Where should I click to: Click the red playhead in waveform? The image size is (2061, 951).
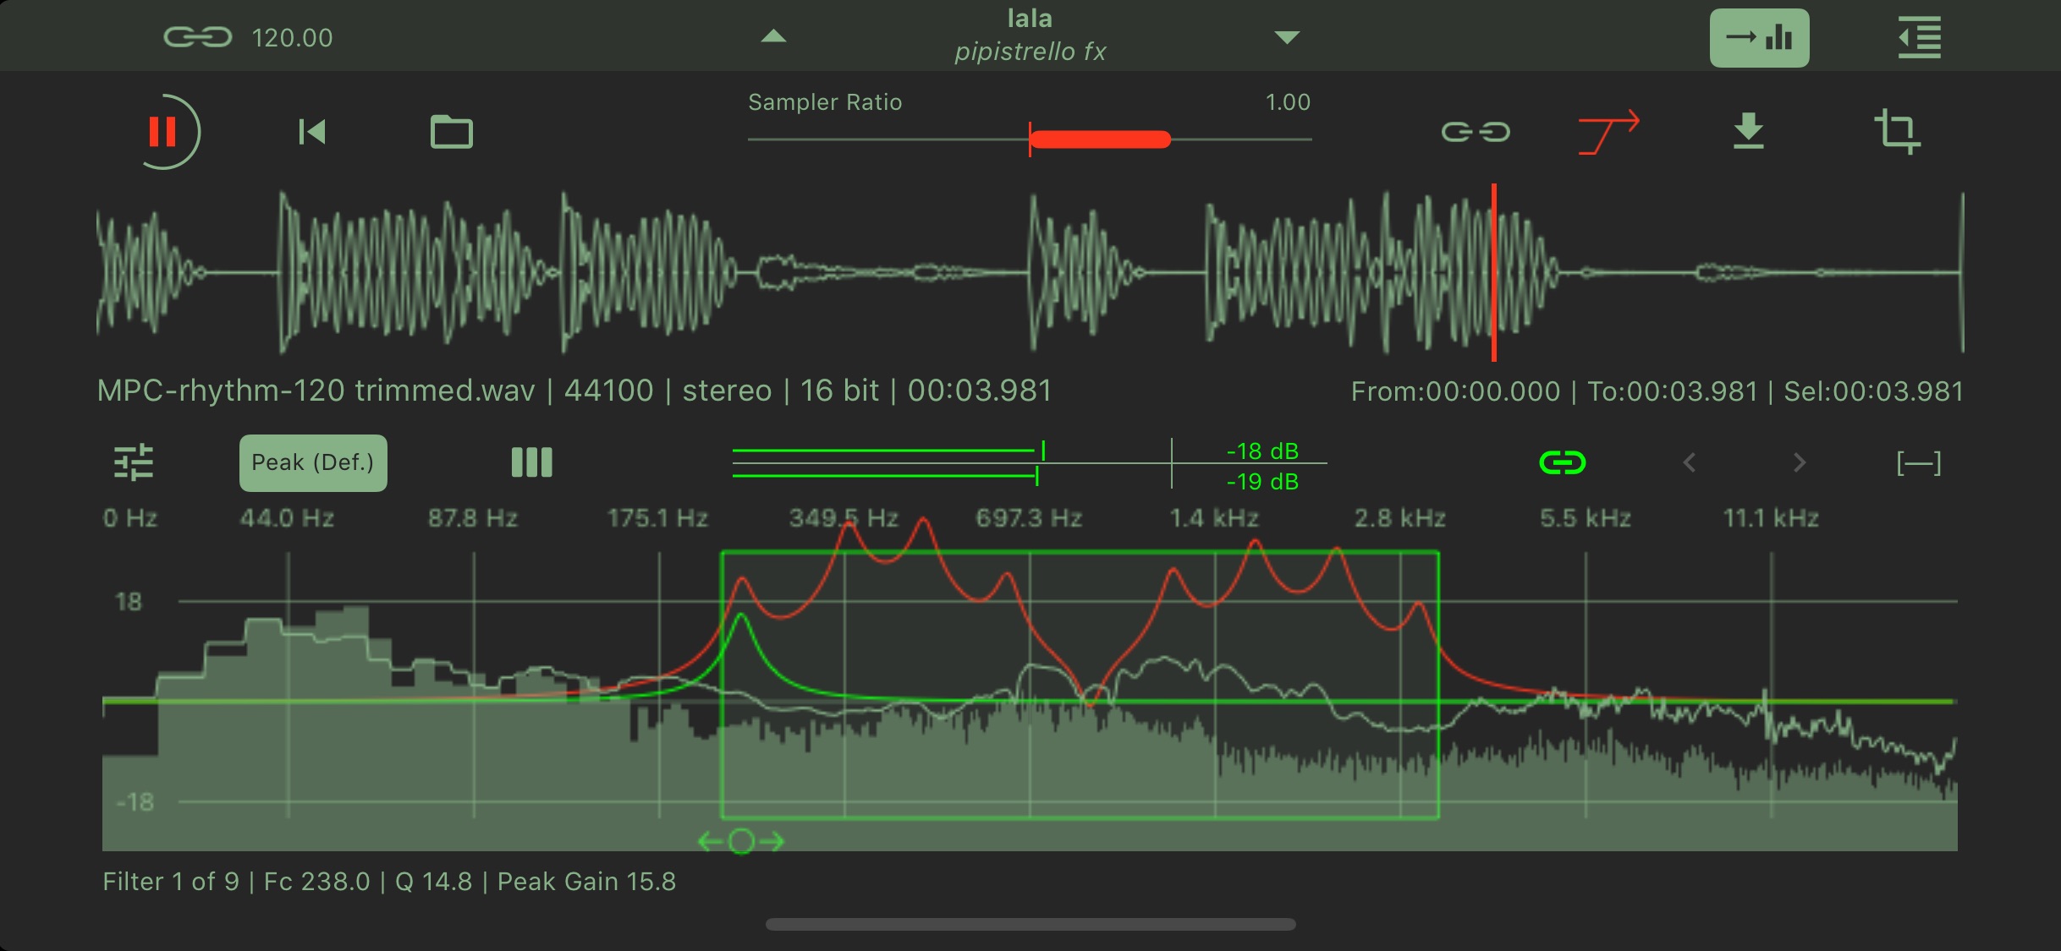[1494, 272]
